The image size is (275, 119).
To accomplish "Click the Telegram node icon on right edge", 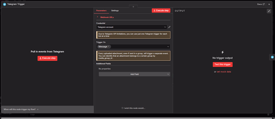I will 272,57.
